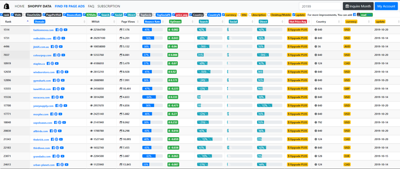Viewport: 400px width, 169px height.
Task: Click the EUR currency badge for grandado.com
Action: click(x=347, y=156)
